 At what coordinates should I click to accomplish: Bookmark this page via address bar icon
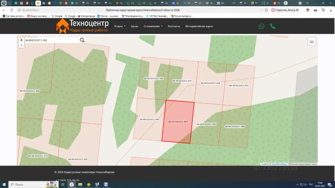pyautogui.click(x=266, y=10)
